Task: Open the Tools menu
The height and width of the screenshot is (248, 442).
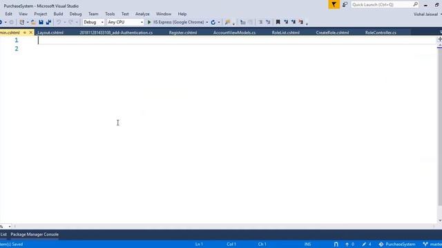Action: [110, 14]
